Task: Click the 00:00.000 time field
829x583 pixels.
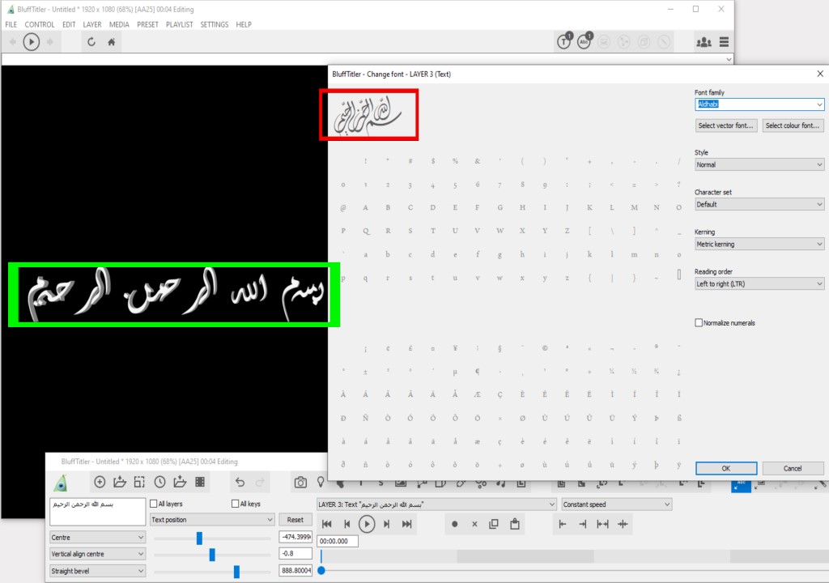Action: (338, 541)
